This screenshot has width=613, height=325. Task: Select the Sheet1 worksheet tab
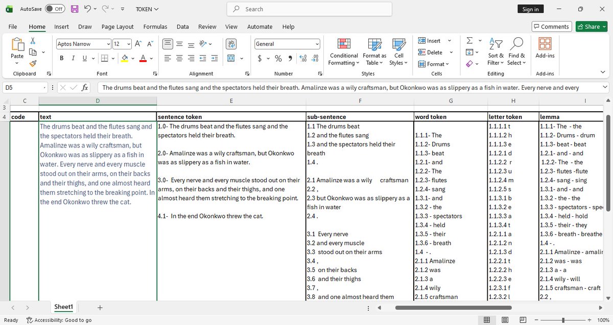pos(64,307)
